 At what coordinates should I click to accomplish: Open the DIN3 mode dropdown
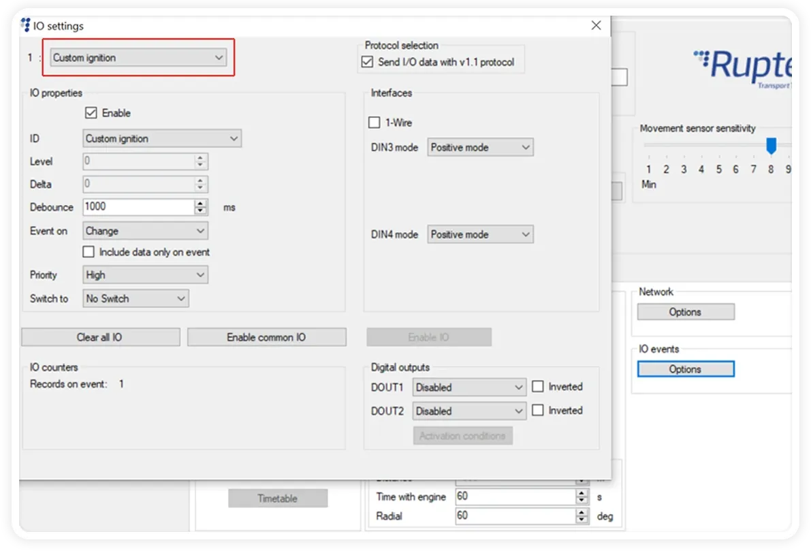480,147
